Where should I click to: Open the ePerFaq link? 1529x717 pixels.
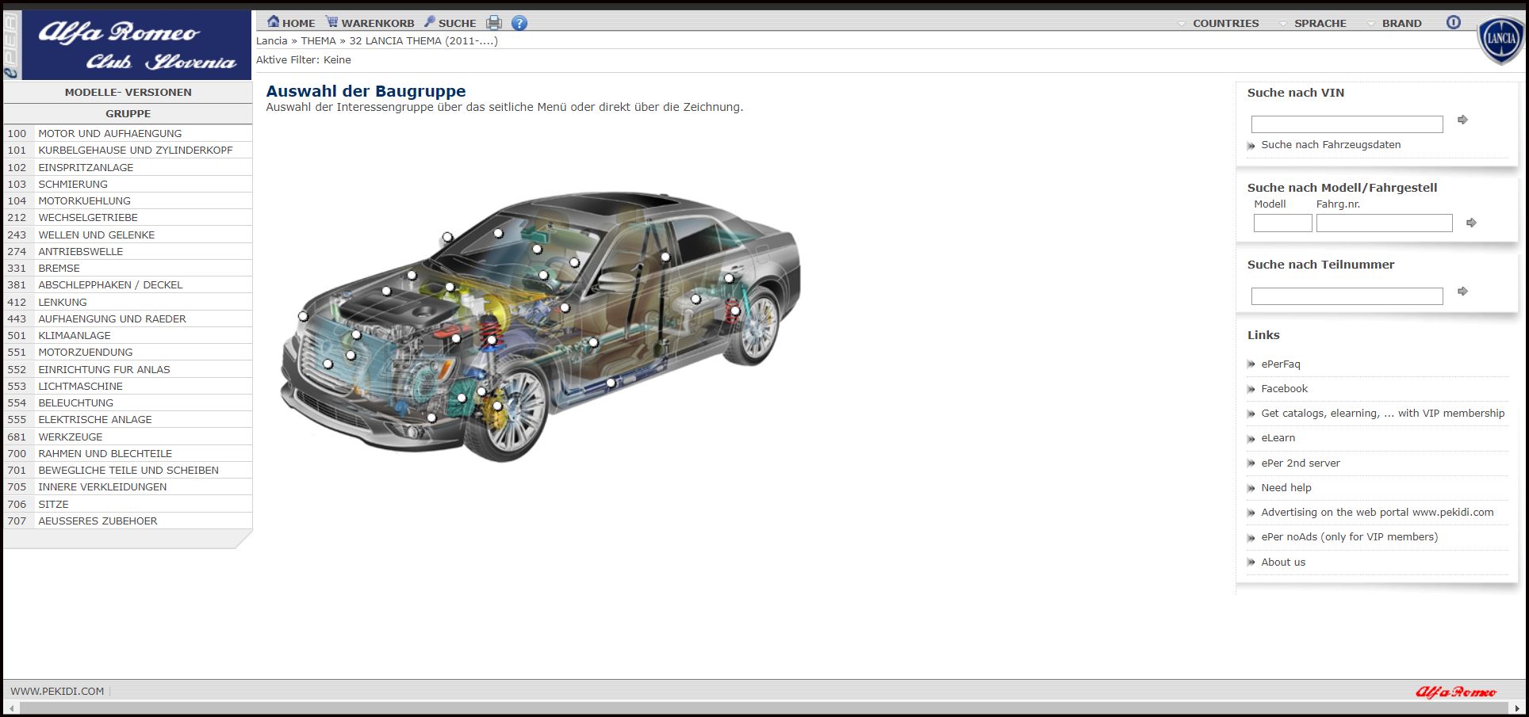(1281, 364)
